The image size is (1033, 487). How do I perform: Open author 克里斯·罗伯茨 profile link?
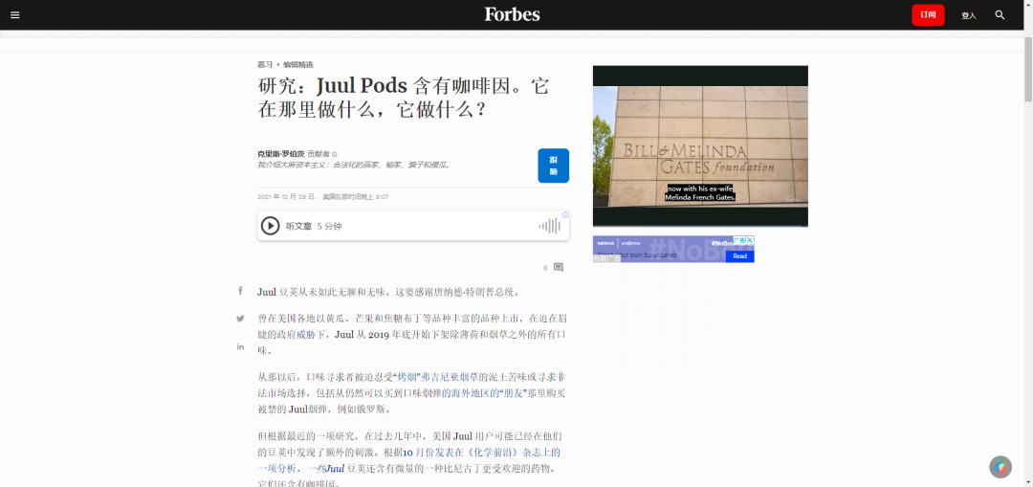click(x=280, y=153)
